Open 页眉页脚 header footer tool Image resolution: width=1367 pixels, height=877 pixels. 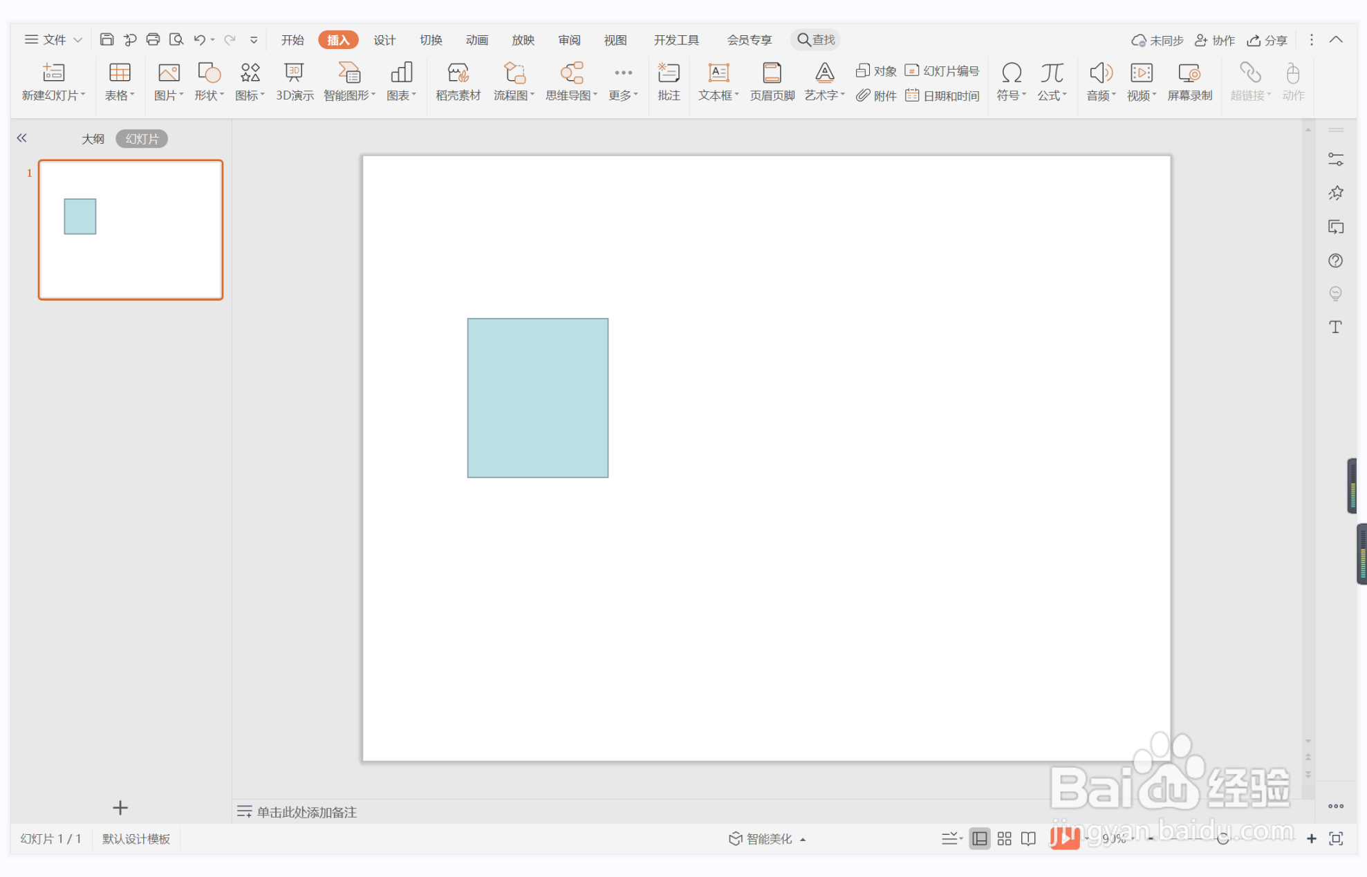pyautogui.click(x=772, y=82)
